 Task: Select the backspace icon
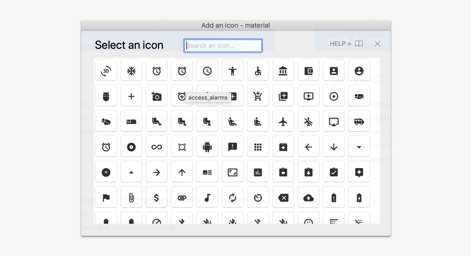tap(283, 198)
